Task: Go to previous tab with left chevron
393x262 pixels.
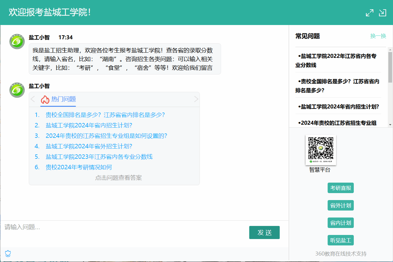Action: pyautogui.click(x=33, y=99)
